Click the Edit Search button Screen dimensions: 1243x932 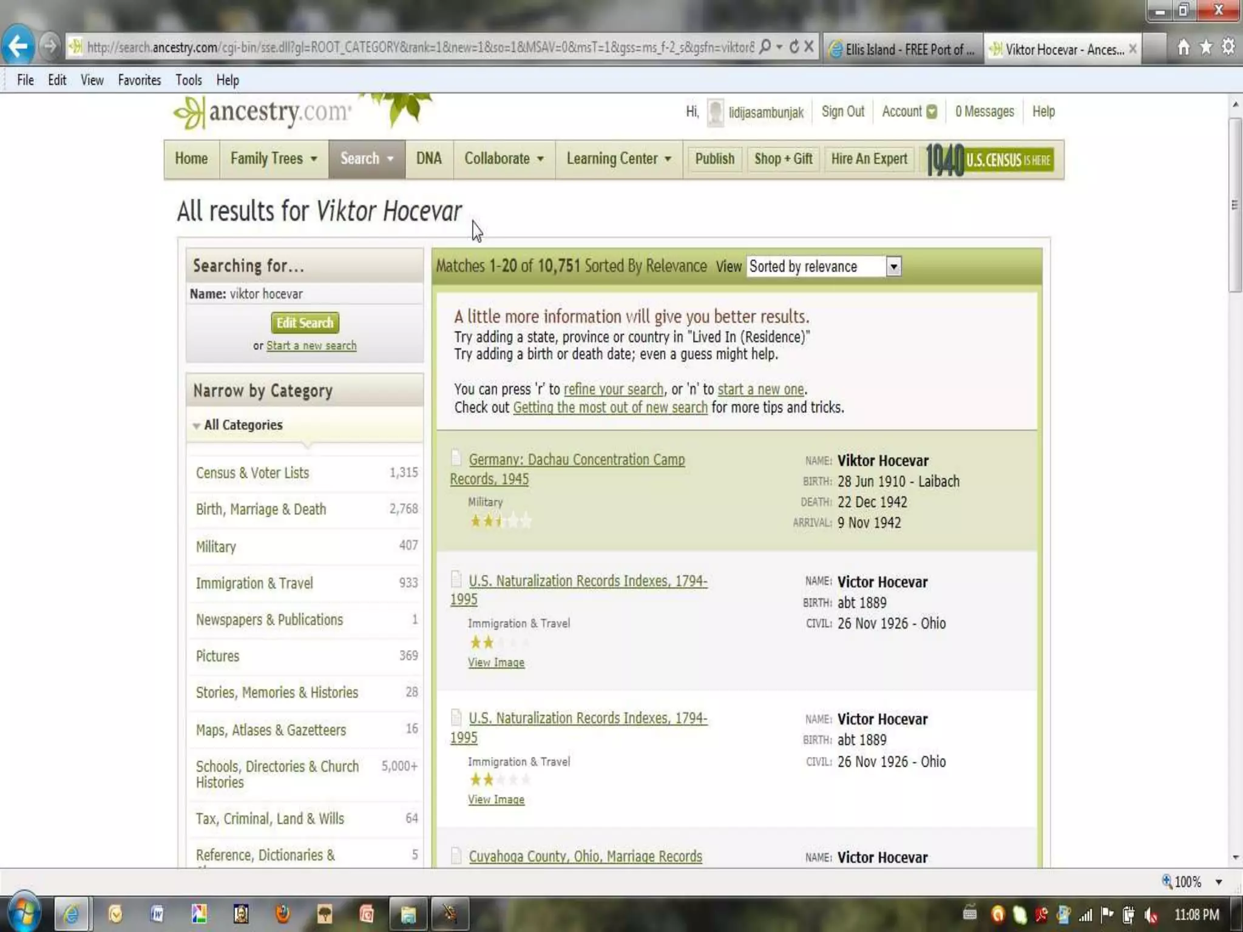coord(305,323)
